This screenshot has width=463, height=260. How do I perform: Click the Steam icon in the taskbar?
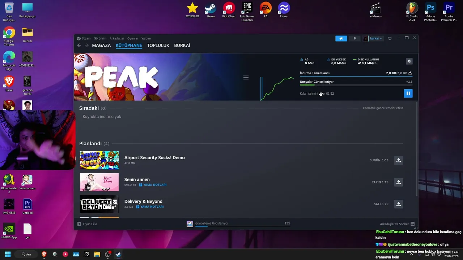pyautogui.click(x=118, y=254)
